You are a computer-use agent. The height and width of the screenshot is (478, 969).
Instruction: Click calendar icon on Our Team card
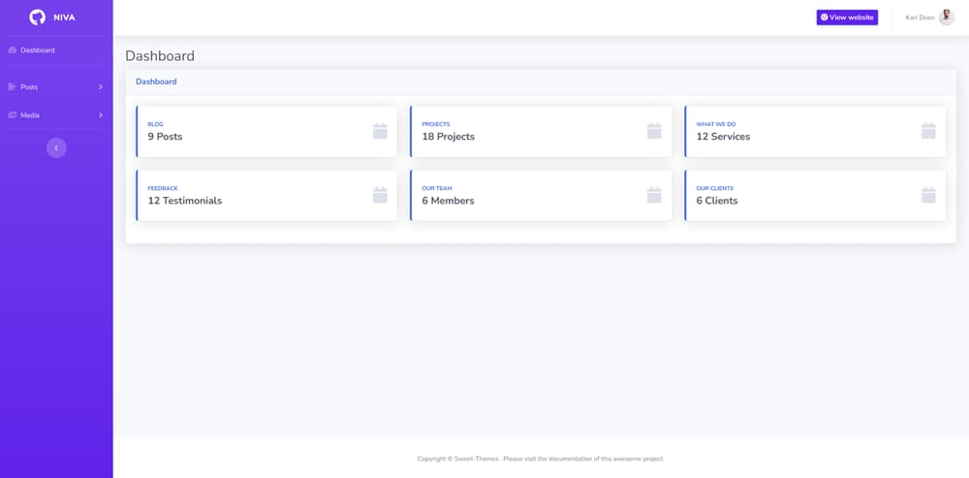coord(654,195)
